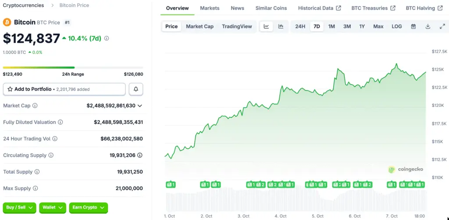
Task: Switch to the line chart icon
Action: (266, 26)
